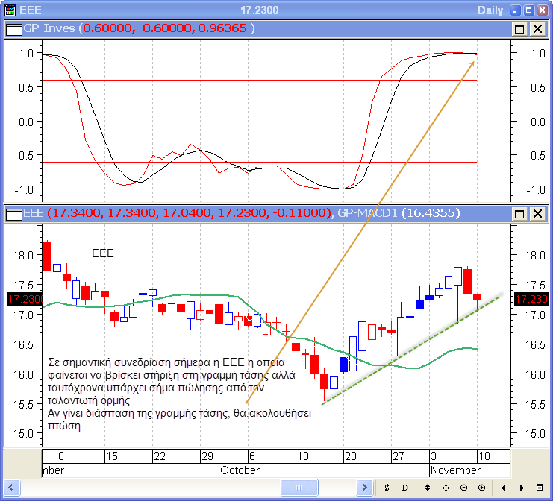This screenshot has height=501, width=553.
Task: Zoom in using the plus magnifier icon
Action: [x=481, y=488]
